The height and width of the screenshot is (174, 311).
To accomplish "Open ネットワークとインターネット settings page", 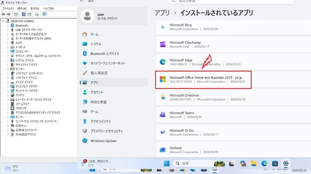I will (x=114, y=63).
